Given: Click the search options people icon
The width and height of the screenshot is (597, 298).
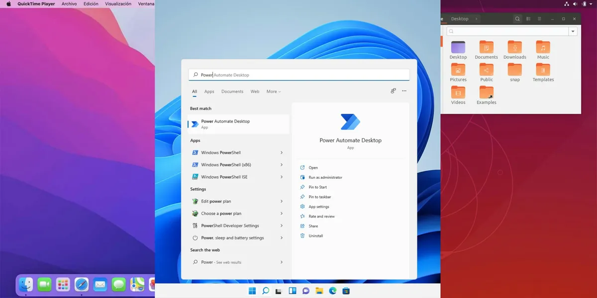Looking at the screenshot, I should pos(393,91).
